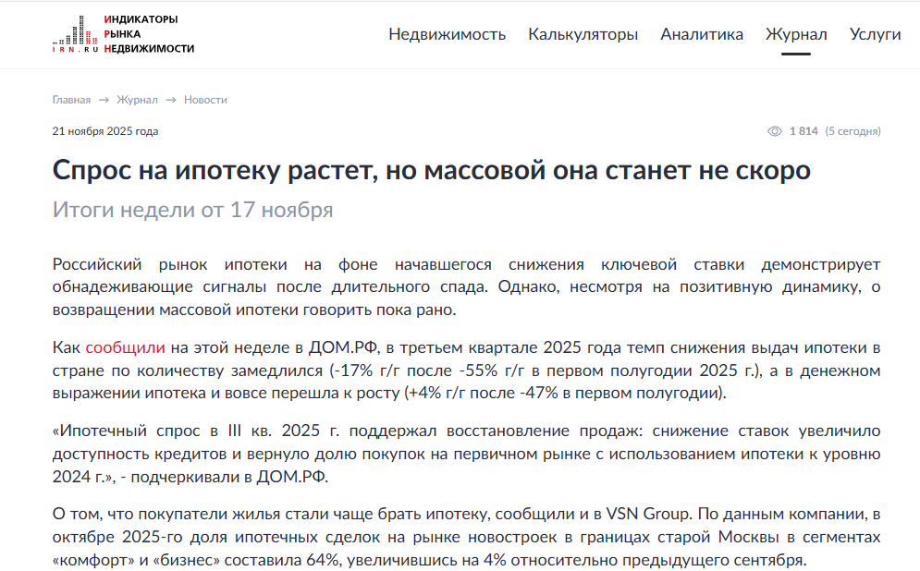
Task: Click the eye icon next to view count
Action: [x=773, y=131]
